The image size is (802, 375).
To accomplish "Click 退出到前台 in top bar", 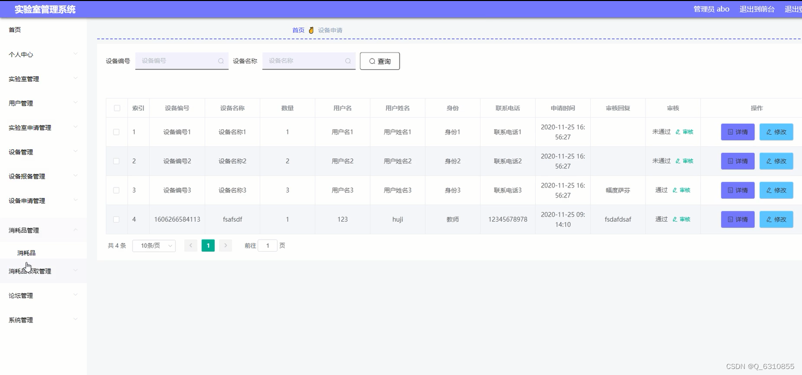I will [x=757, y=9].
